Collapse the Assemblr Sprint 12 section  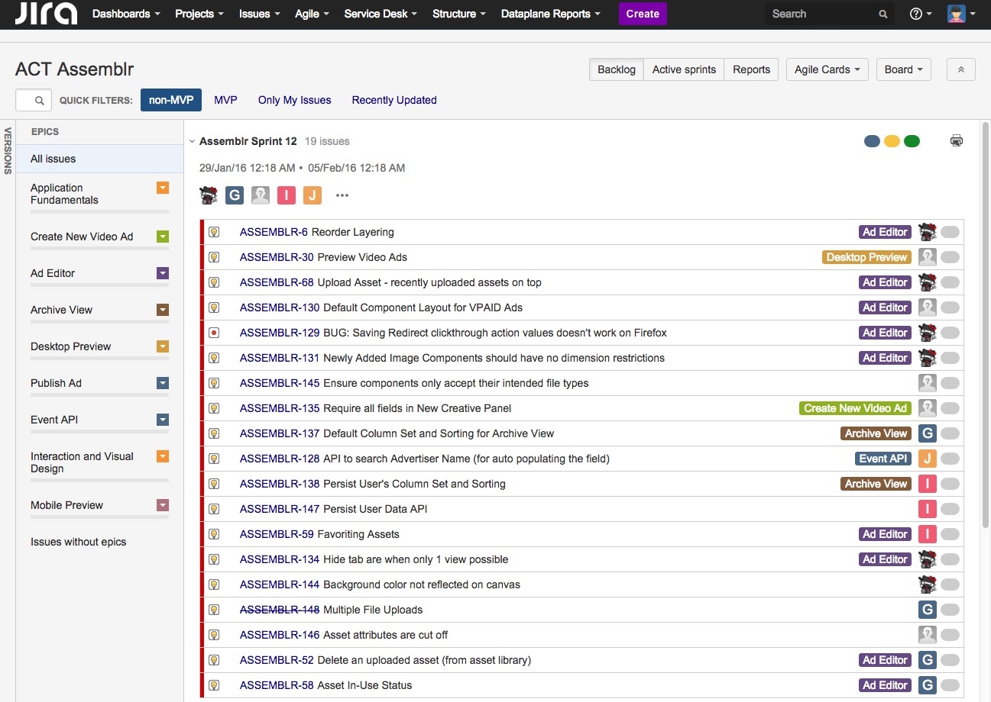[x=191, y=141]
